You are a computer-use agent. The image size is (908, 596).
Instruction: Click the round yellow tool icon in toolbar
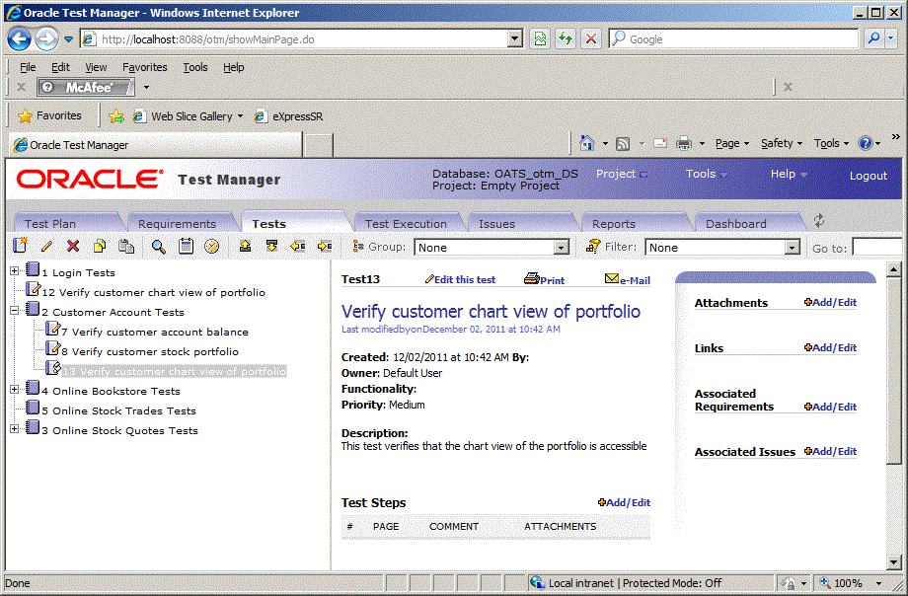212,246
